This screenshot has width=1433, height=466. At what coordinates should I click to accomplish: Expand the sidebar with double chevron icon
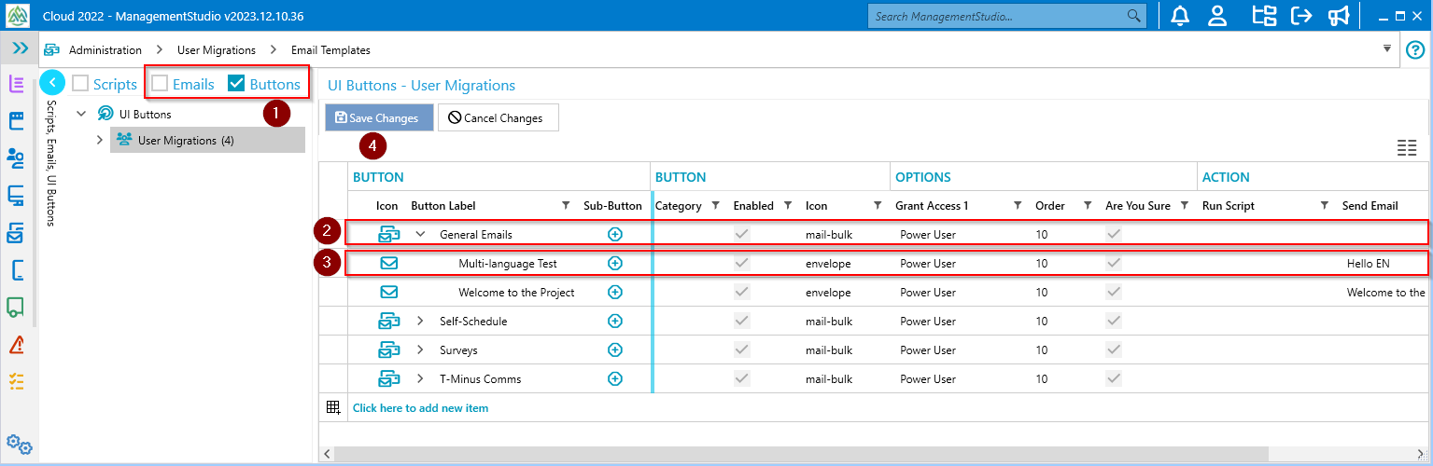(20, 48)
